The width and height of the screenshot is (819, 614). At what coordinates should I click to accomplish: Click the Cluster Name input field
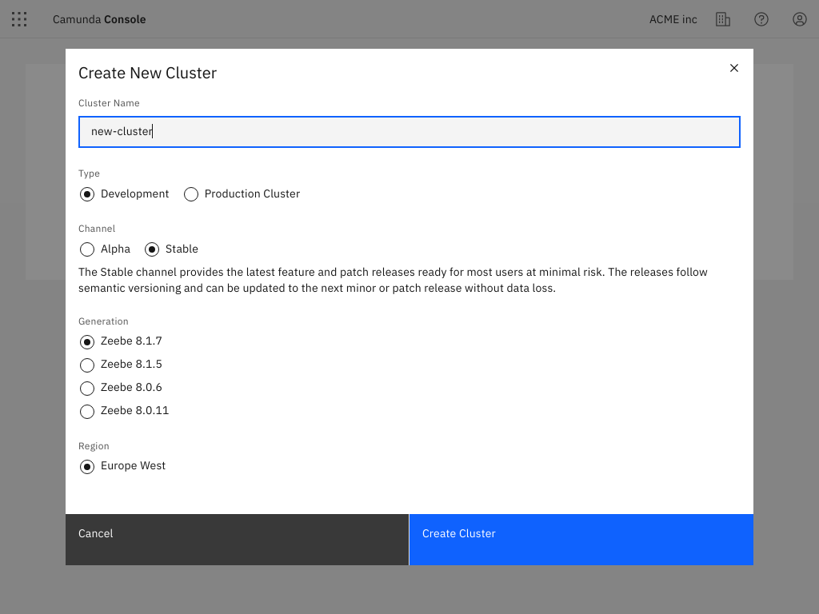(409, 131)
